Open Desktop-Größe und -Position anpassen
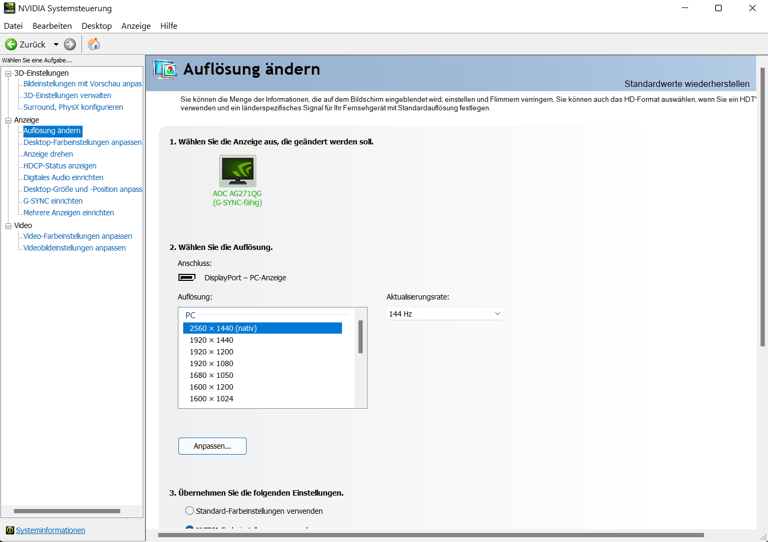Viewport: 768px width, 542px height. tap(83, 189)
